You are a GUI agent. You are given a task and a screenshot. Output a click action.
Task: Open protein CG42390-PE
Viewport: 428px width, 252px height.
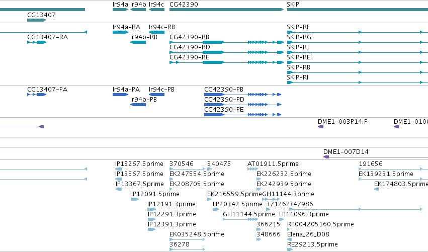pyautogui.click(x=242, y=115)
